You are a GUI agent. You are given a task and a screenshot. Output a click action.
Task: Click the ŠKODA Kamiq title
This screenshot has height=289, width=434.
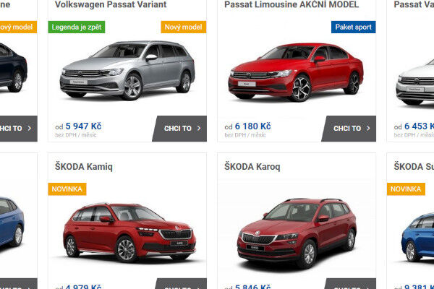(x=84, y=167)
